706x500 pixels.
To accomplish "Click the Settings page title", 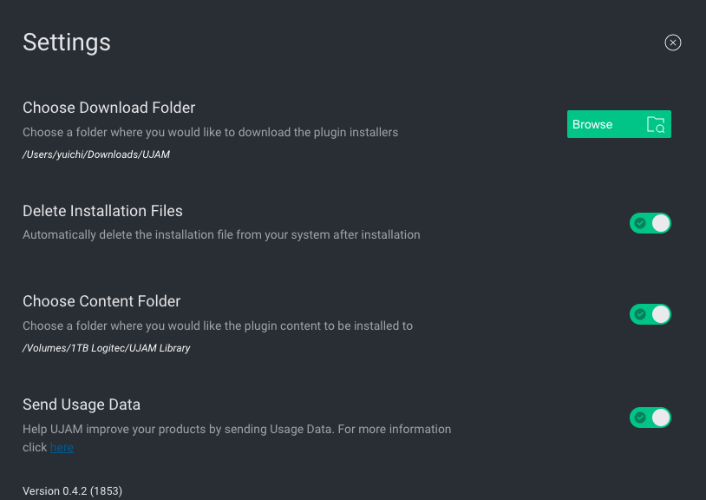I will click(67, 43).
